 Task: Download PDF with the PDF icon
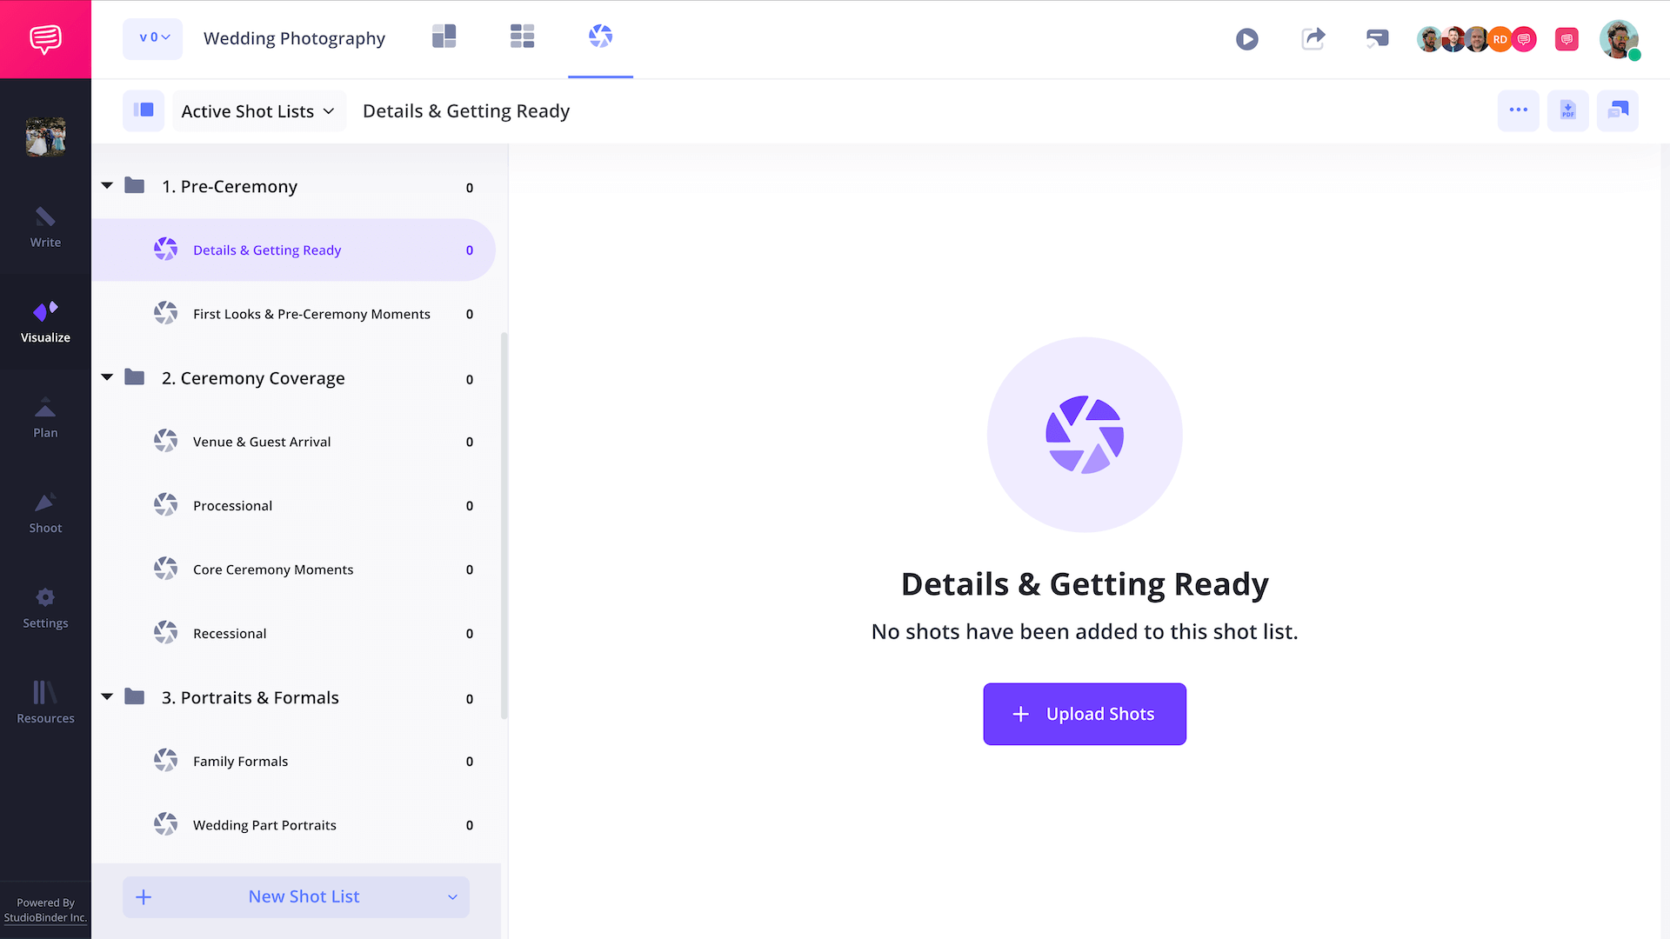pos(1567,110)
